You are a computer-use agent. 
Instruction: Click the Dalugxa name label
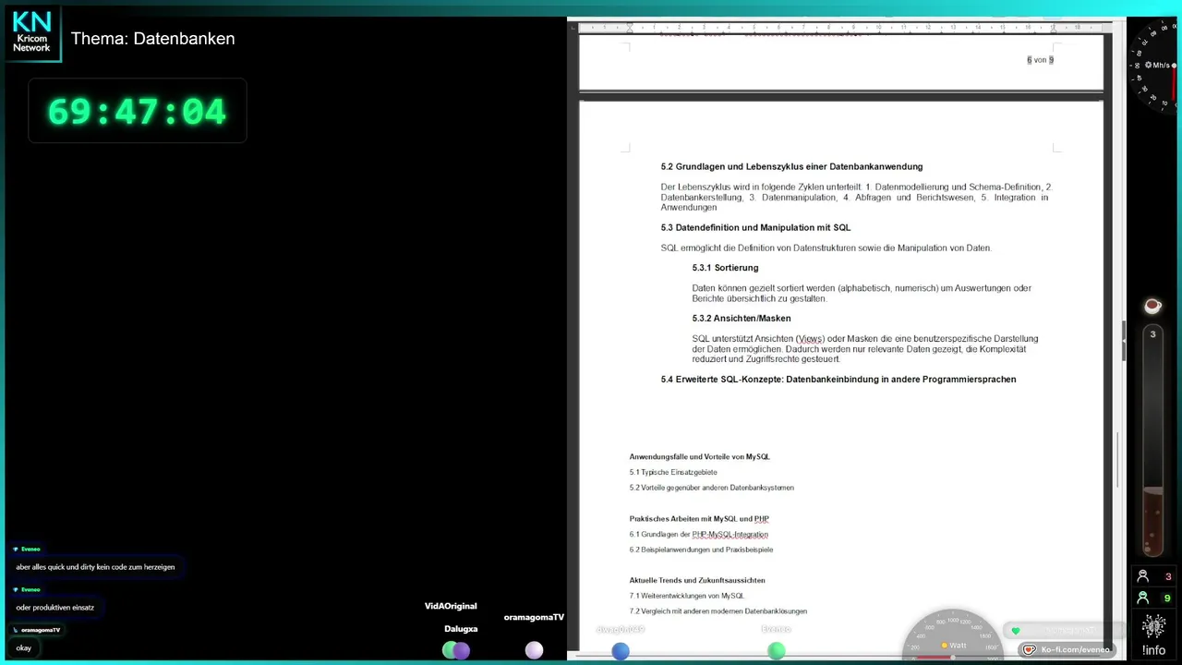point(461,629)
